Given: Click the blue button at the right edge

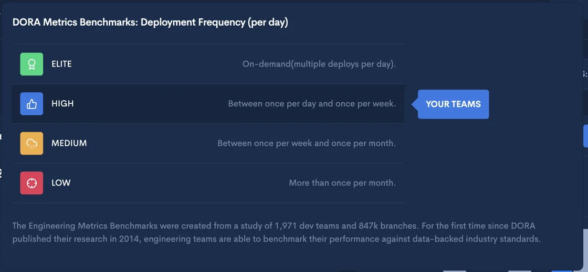Looking at the screenshot, I should [x=586, y=136].
